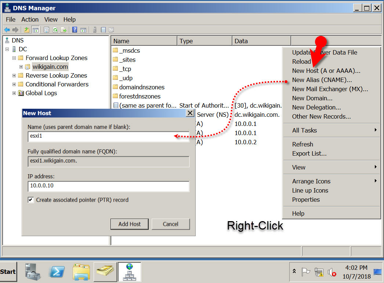Click the New Server toolbar icon

[94, 30]
